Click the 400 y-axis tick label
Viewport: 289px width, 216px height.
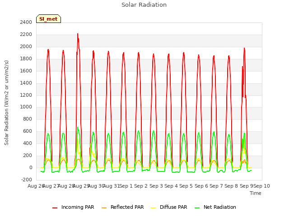pyautogui.click(x=28, y=143)
